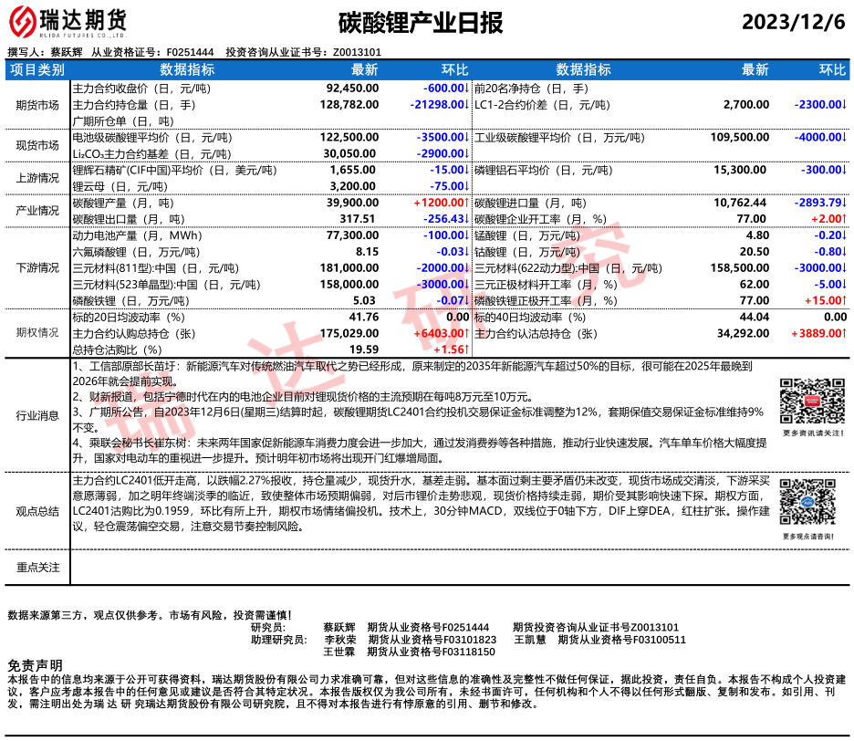Viewport: 854px width, 741px height.
Task: Click the 期权情况 category label
Action: [37, 333]
